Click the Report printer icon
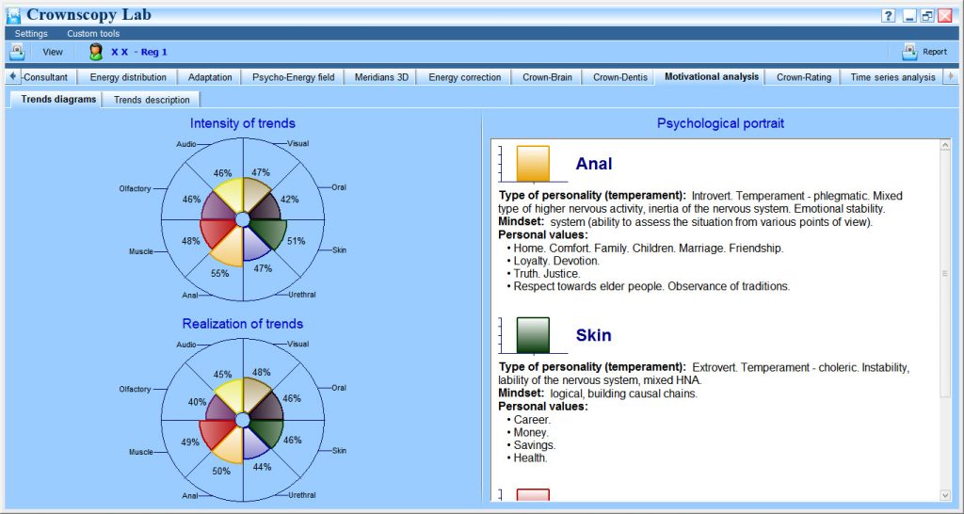 [x=910, y=53]
